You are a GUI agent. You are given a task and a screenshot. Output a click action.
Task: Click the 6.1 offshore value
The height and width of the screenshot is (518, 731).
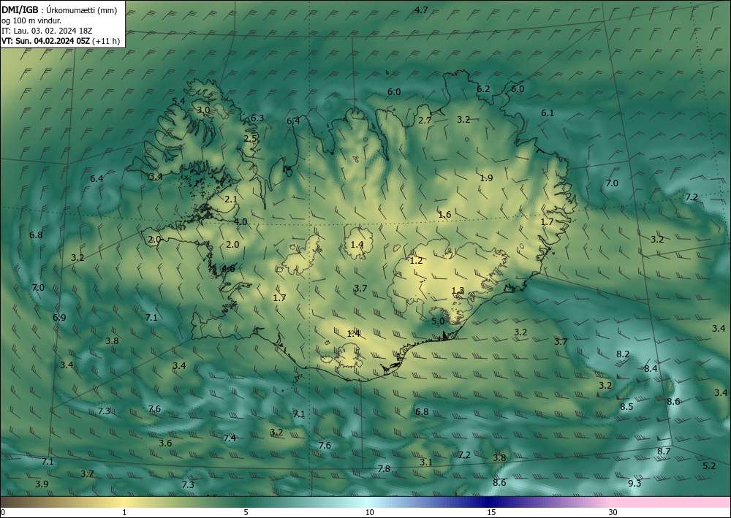point(548,113)
